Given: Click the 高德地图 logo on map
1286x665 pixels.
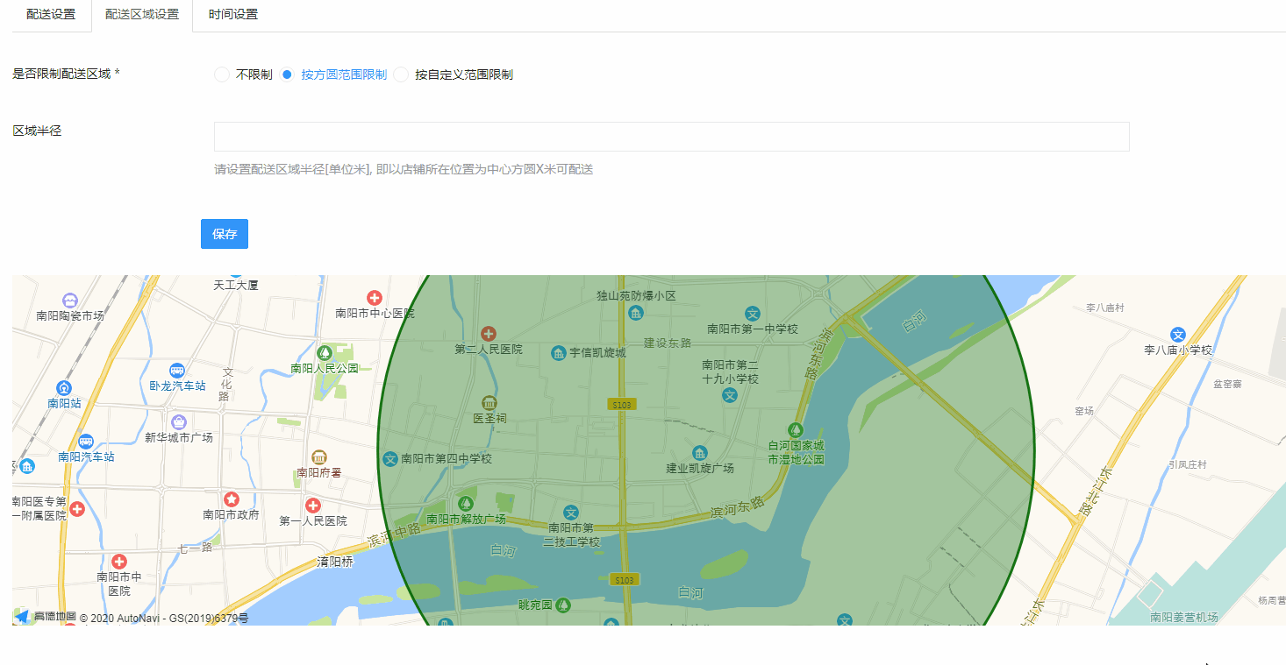Looking at the screenshot, I should point(46,617).
